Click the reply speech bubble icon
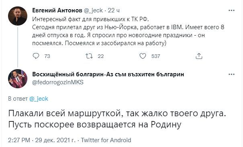This screenshot has width=243, height=147. [36, 56]
